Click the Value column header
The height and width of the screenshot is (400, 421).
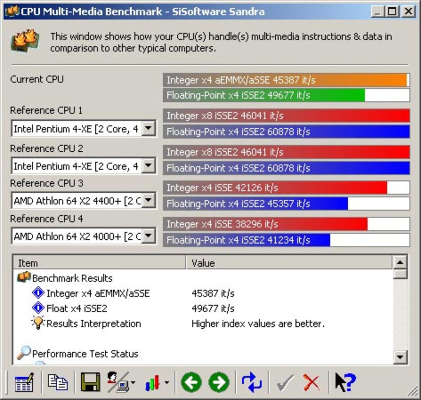click(289, 263)
